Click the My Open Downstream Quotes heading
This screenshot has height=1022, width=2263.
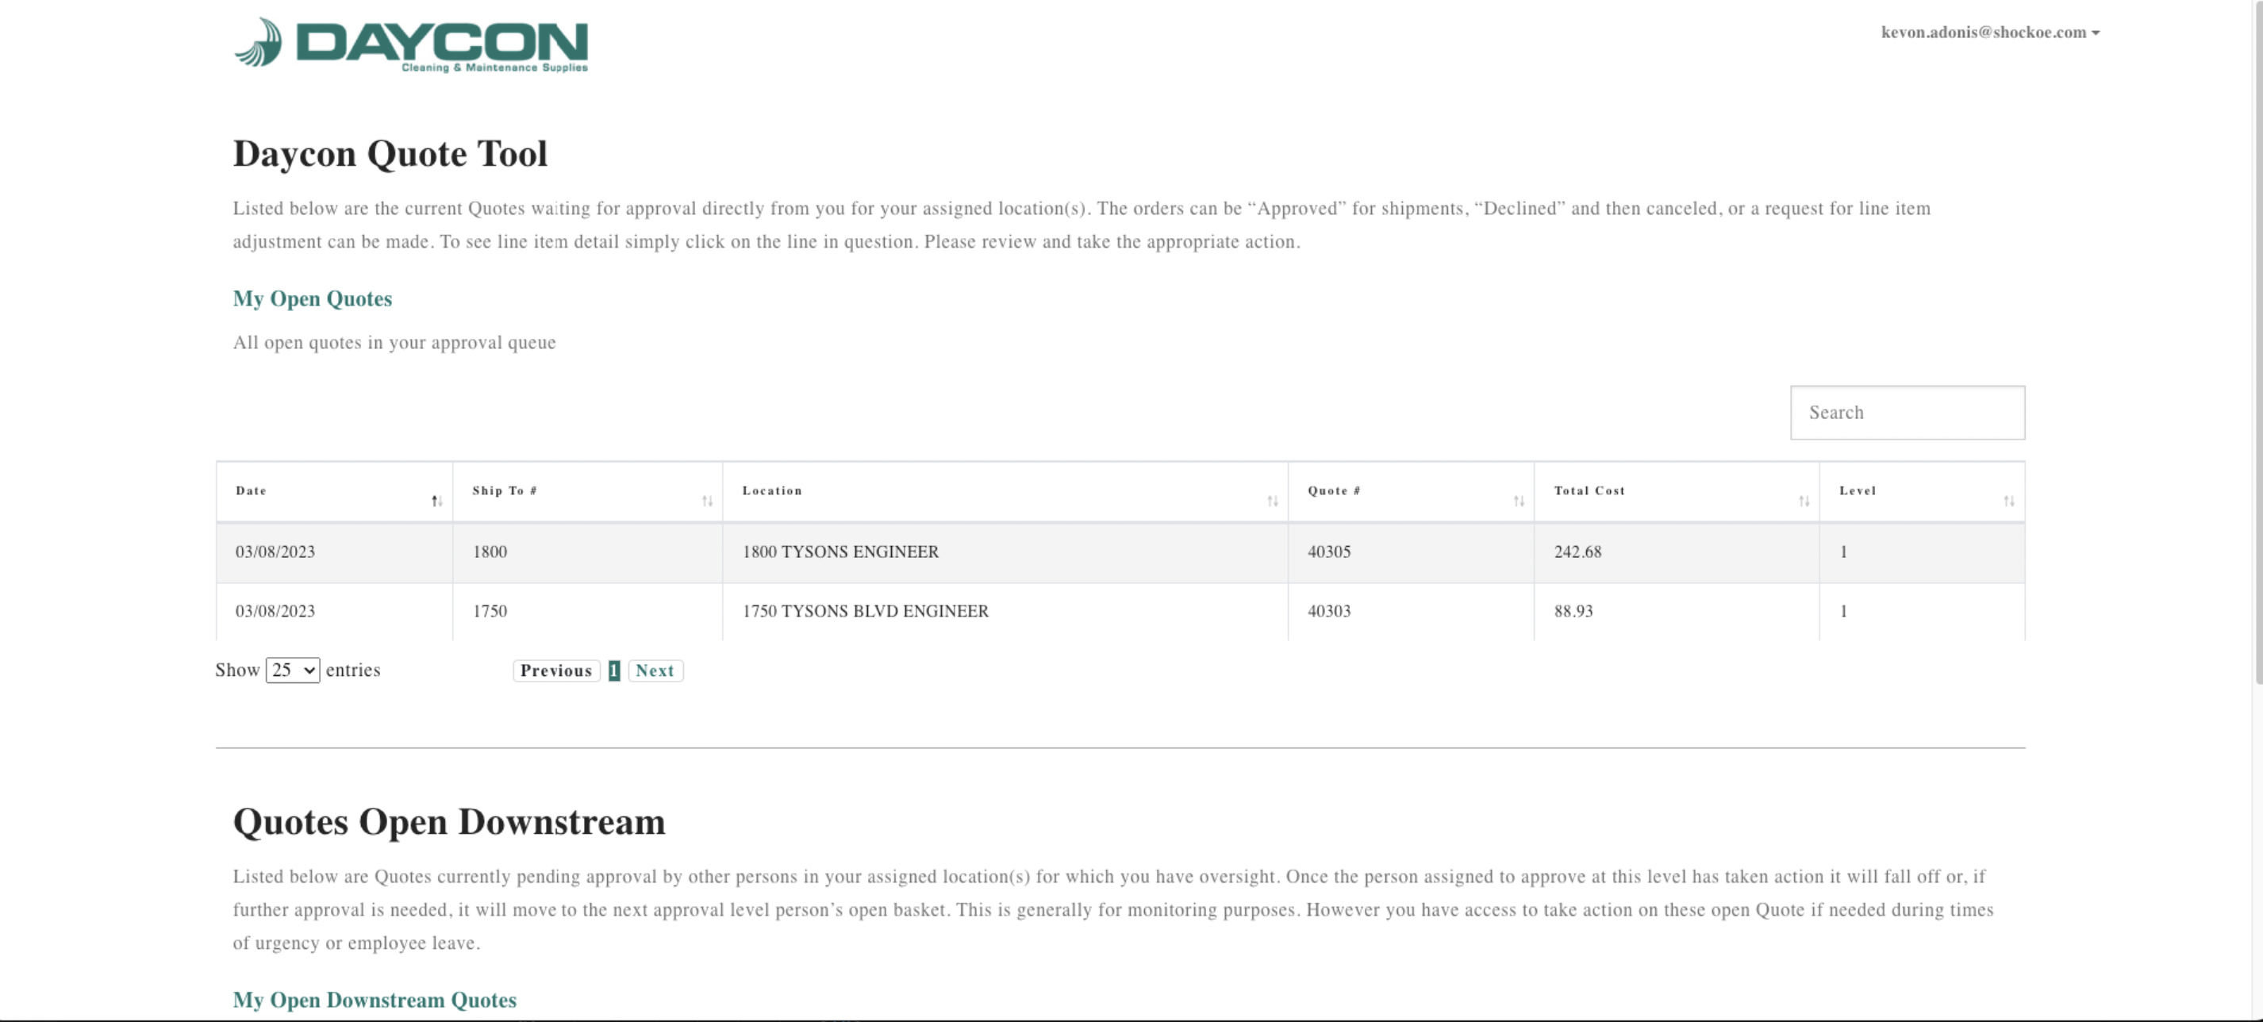pyautogui.click(x=375, y=1000)
